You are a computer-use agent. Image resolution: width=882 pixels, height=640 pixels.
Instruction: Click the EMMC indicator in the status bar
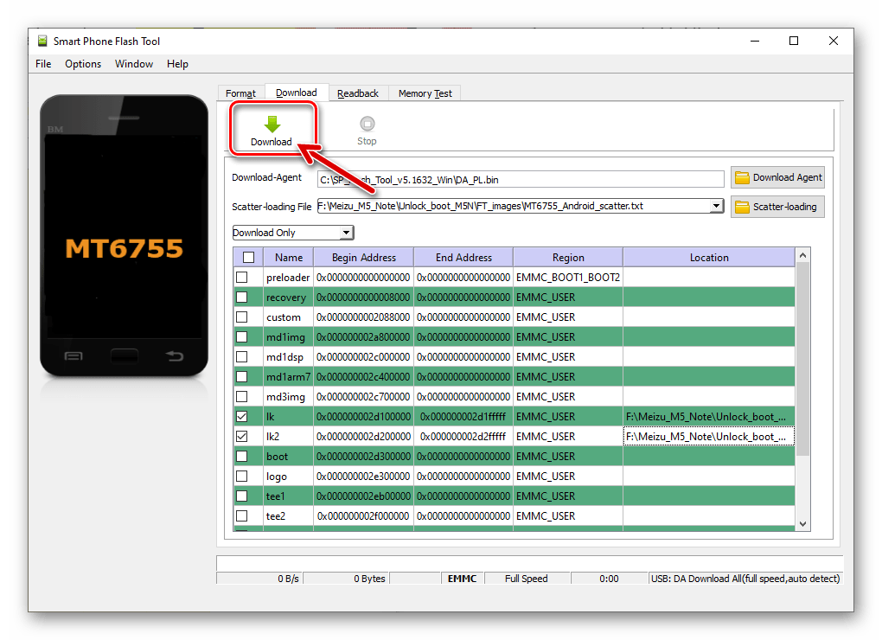click(462, 579)
